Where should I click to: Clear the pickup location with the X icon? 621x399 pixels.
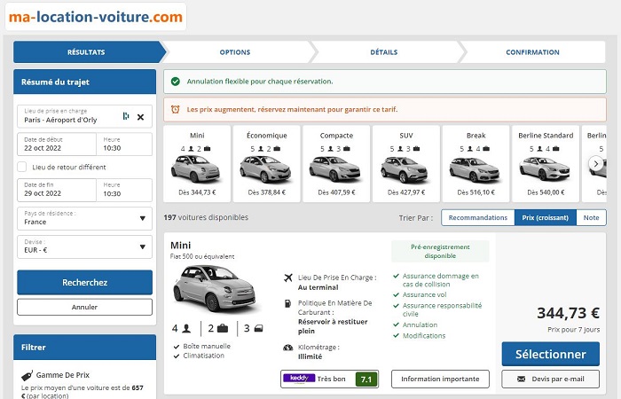[x=140, y=117]
